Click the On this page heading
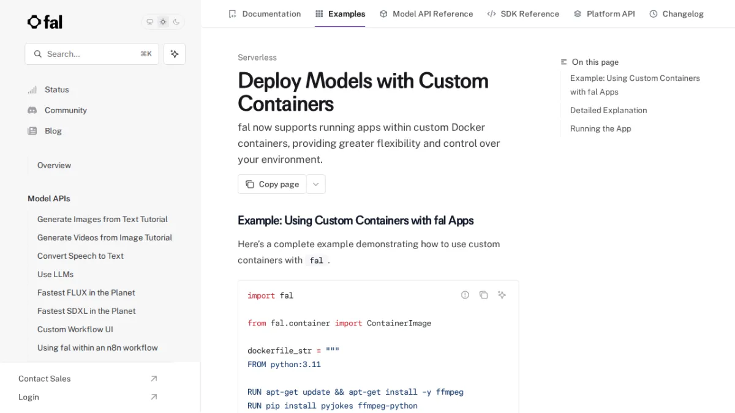 pyautogui.click(x=589, y=62)
